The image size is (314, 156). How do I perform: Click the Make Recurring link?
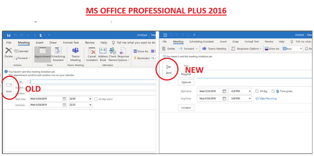(266, 98)
